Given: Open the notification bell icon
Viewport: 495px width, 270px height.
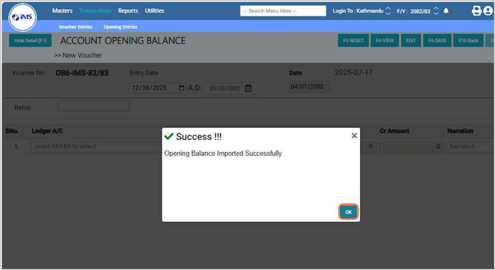Looking at the screenshot, I should pyautogui.click(x=446, y=11).
